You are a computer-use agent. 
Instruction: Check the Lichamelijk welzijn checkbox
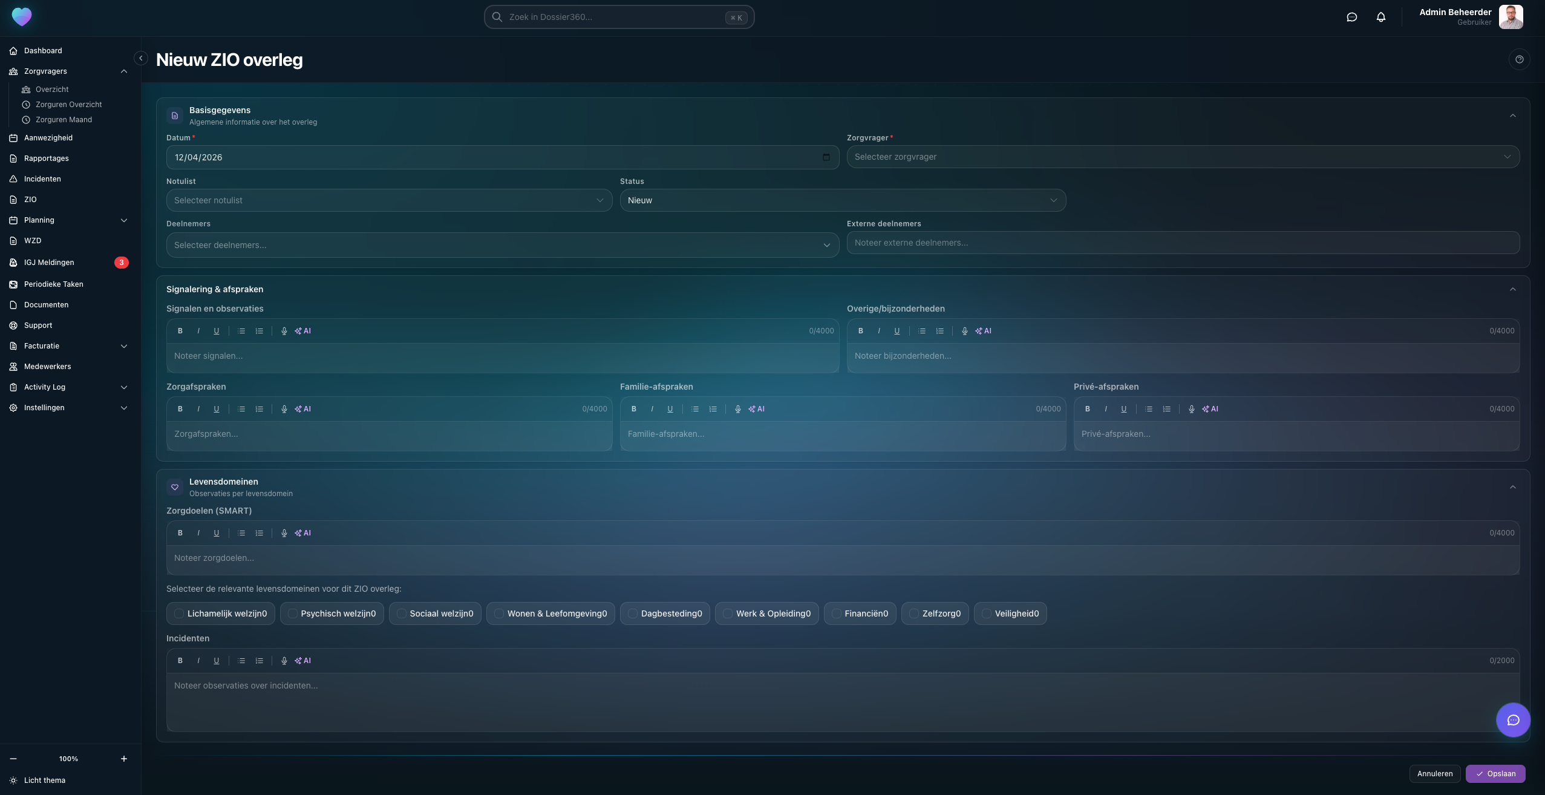[x=179, y=613]
